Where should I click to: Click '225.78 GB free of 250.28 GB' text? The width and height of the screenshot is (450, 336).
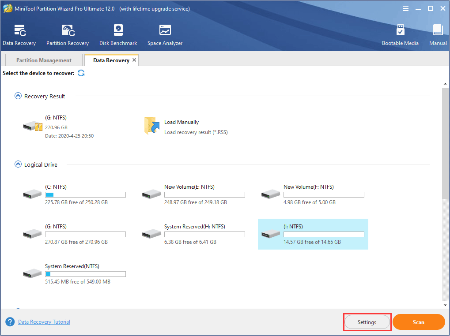coord(76,202)
